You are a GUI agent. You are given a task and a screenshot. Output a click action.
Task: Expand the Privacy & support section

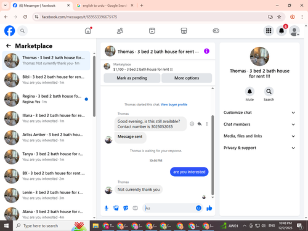(259, 148)
